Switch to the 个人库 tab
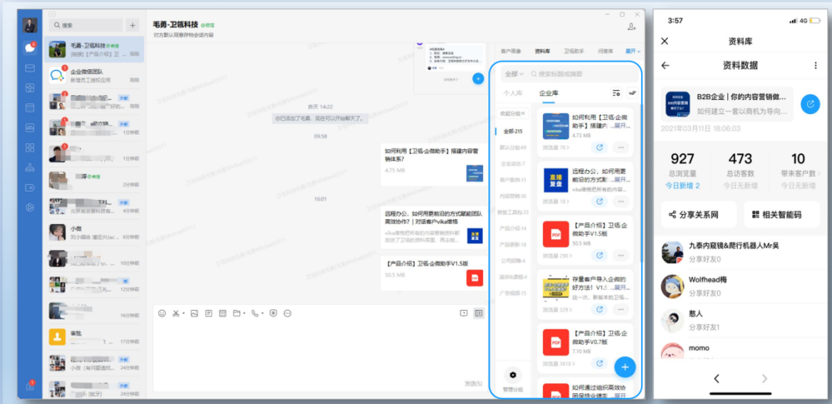832x404 pixels. 512,93
